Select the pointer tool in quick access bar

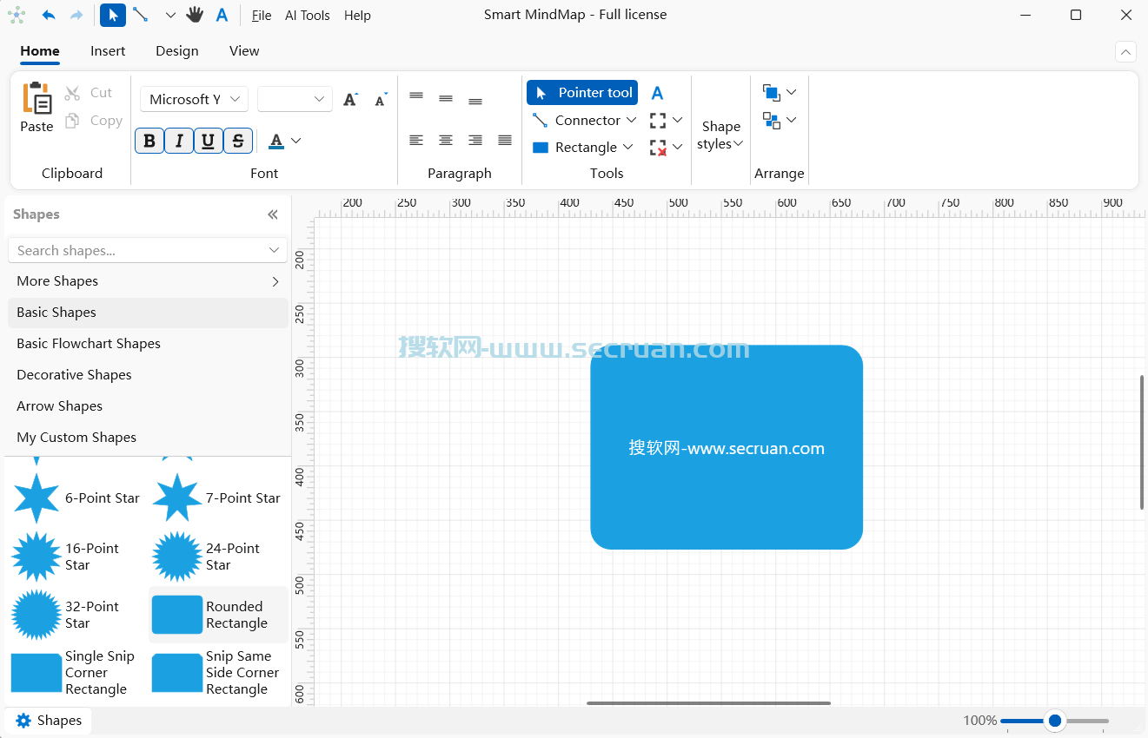point(113,15)
